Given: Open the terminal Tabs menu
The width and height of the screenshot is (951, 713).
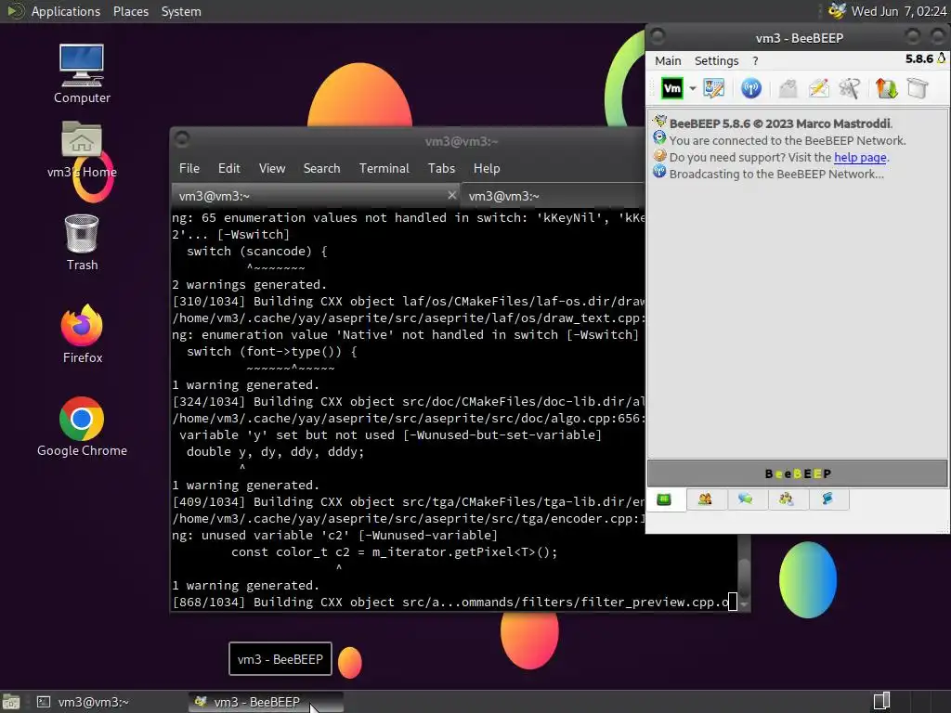Looking at the screenshot, I should 441,169.
